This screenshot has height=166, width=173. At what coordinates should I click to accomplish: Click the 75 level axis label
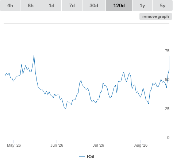(167, 51)
